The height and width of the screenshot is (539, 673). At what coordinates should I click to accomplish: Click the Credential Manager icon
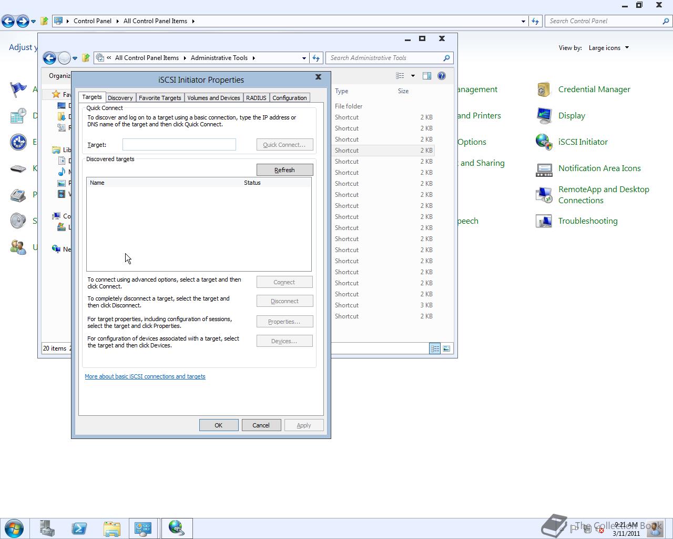[x=544, y=89]
